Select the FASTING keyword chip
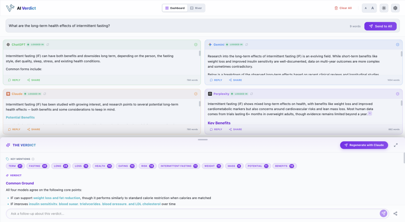405x222 pixels. coord(38,166)
